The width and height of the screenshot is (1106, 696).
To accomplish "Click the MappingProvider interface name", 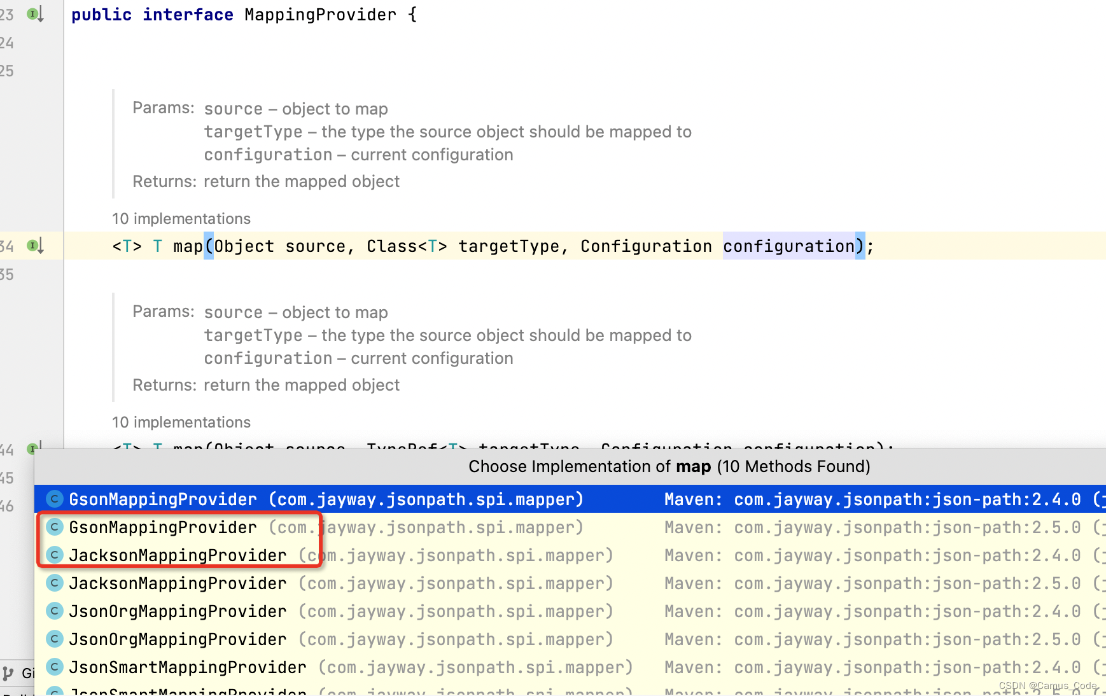I will pos(320,15).
